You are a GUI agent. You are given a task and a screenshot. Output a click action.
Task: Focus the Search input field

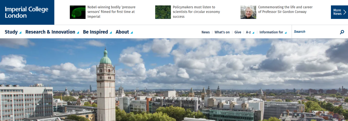click(315, 32)
